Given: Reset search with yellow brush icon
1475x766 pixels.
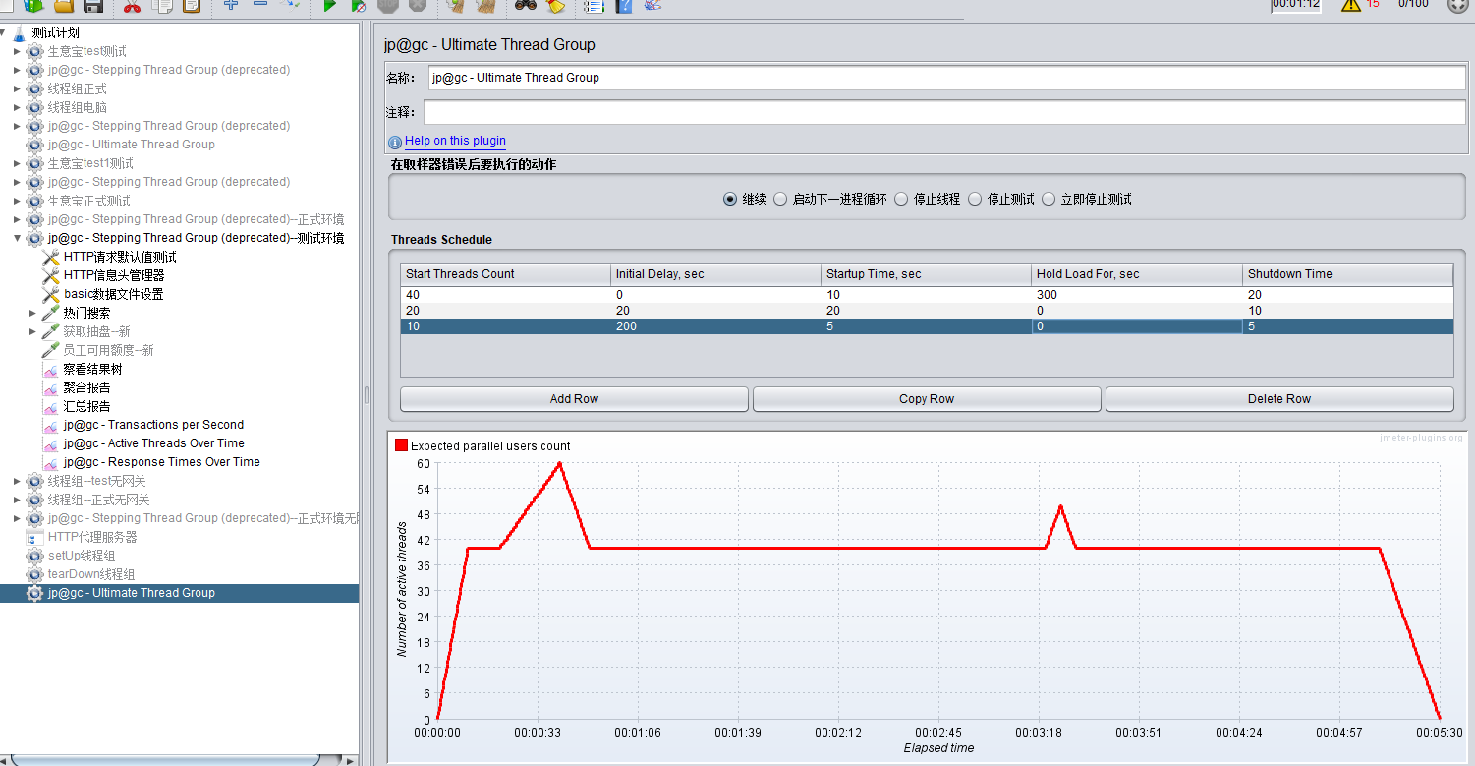Looking at the screenshot, I should 555,6.
